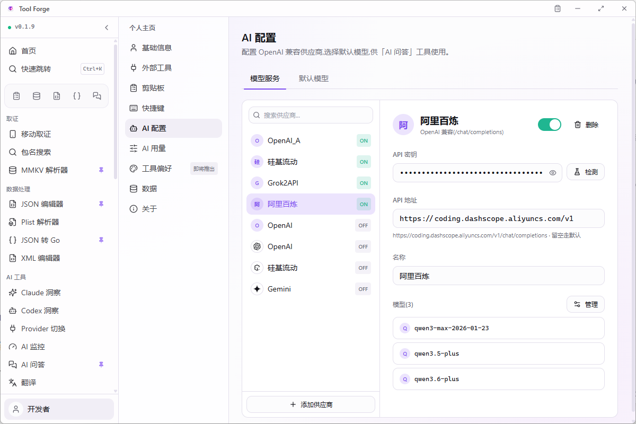Toggle pin icon next to AI 问答

click(101, 365)
